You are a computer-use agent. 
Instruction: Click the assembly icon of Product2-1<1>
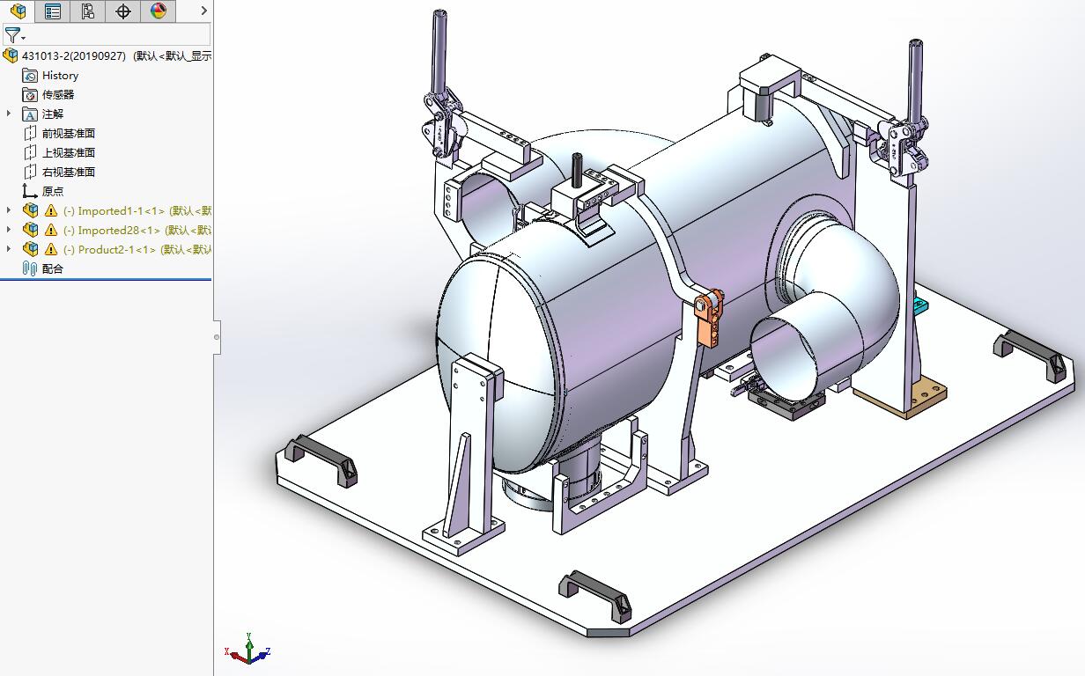pyautogui.click(x=30, y=249)
